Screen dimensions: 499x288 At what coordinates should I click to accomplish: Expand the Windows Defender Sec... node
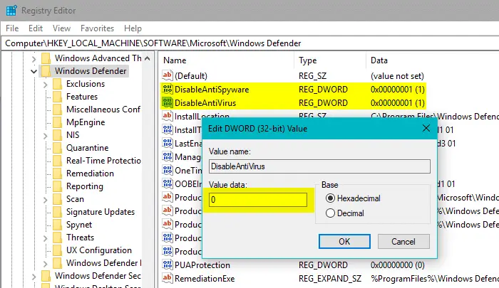34,277
